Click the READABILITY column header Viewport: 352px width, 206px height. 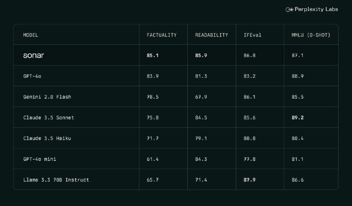coord(212,35)
